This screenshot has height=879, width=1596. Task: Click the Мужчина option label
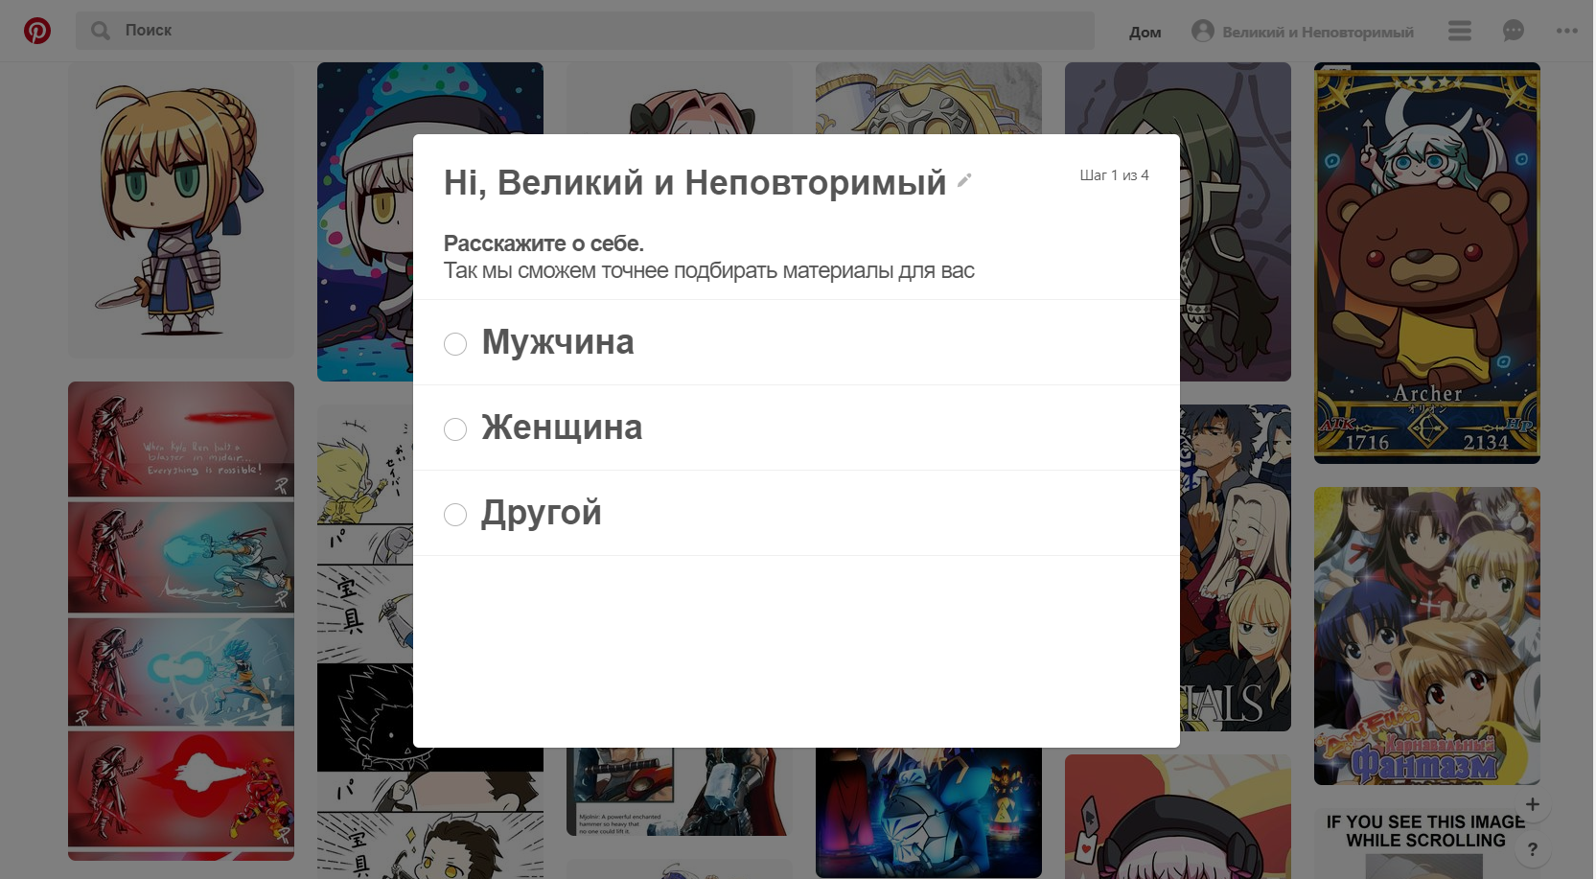(558, 342)
